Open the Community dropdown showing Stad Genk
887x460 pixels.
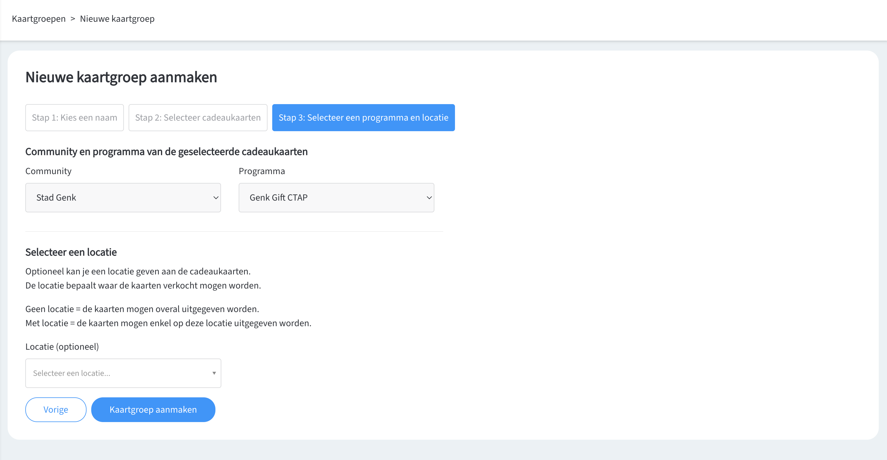123,197
